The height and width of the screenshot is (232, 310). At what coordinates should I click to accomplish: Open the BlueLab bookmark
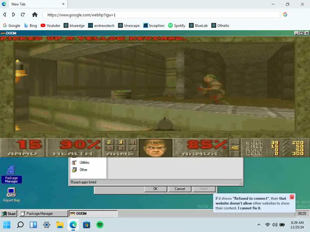coord(198,25)
